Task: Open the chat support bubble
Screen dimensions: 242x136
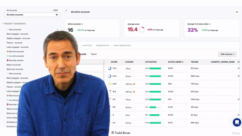Action: pos(237,122)
